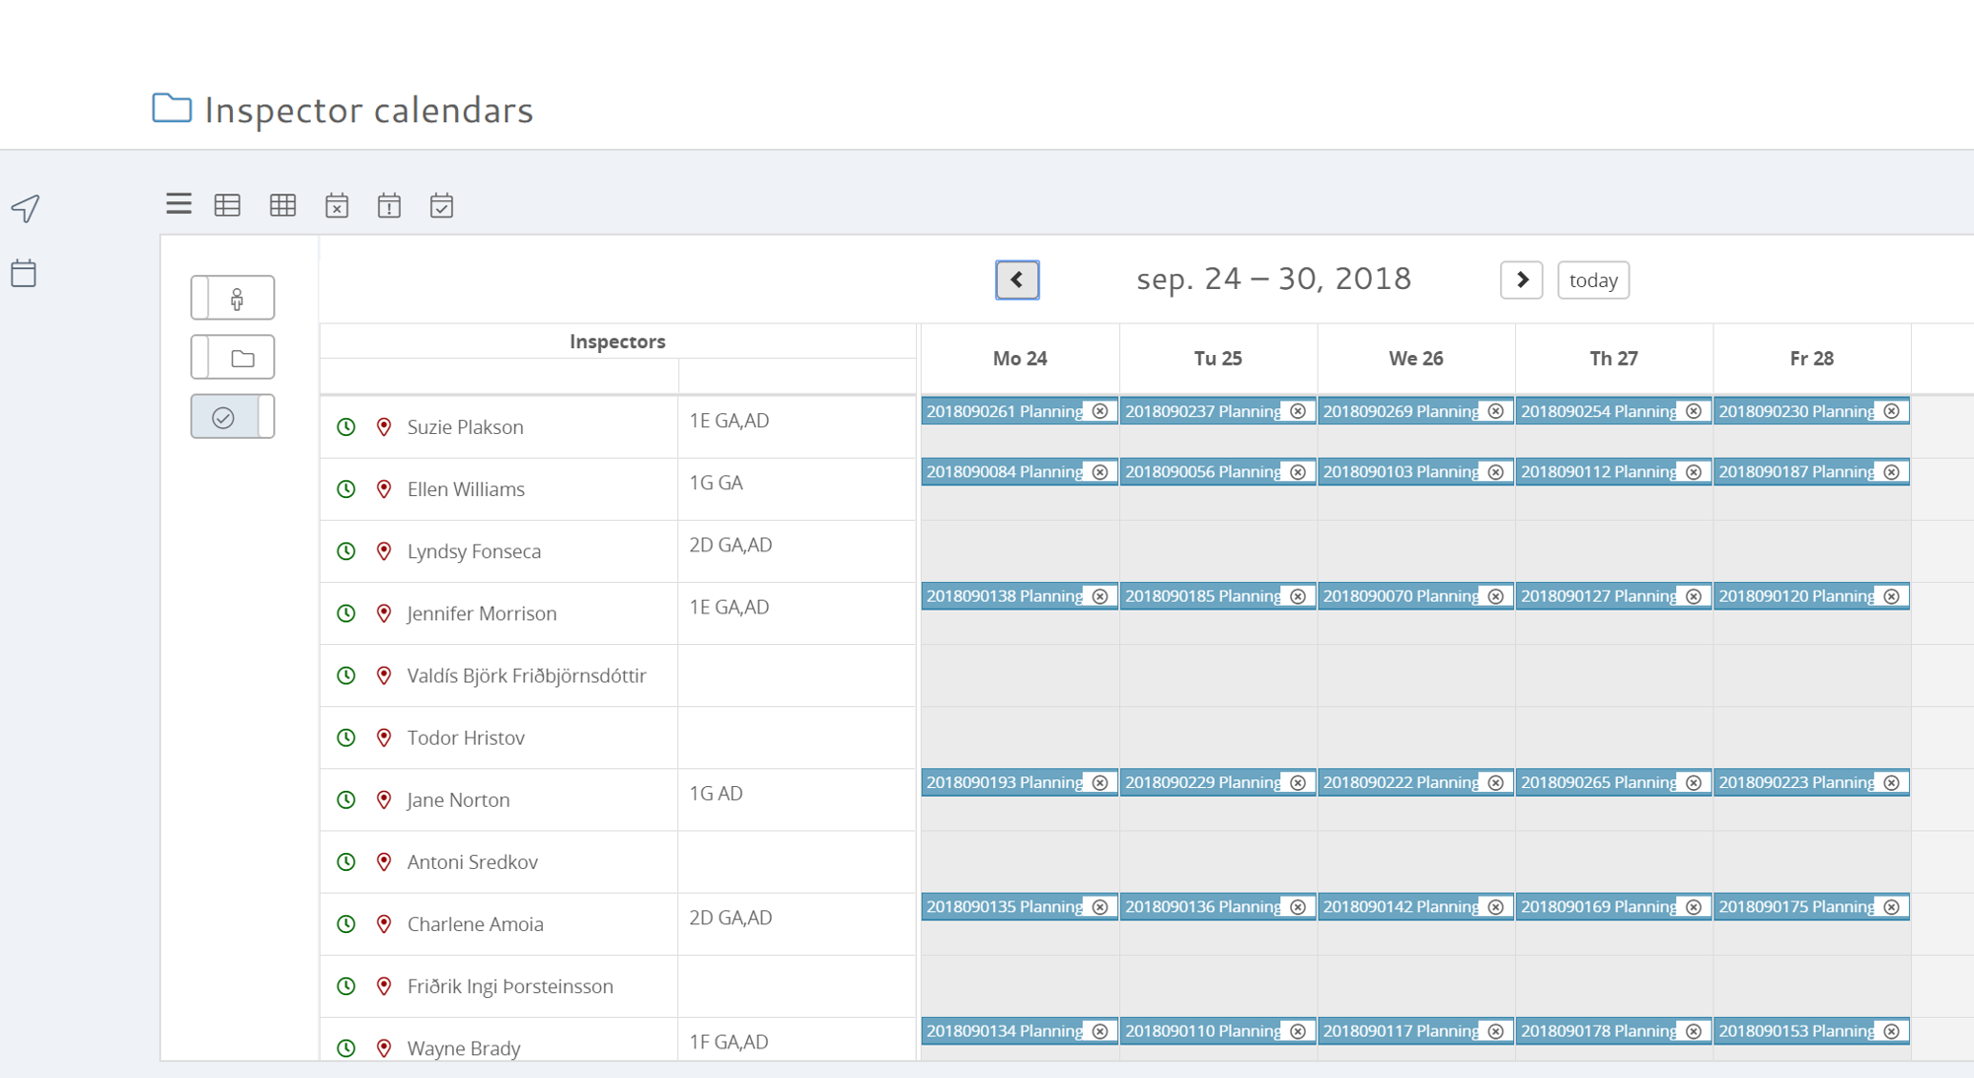The image size is (1974, 1078).
Task: Open planning event 2018090056 on Tuesday
Action: point(1201,472)
